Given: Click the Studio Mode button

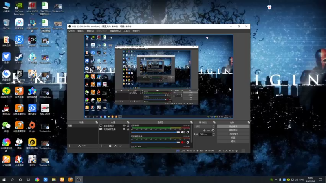Looking at the screenshot, I should tap(233, 134).
